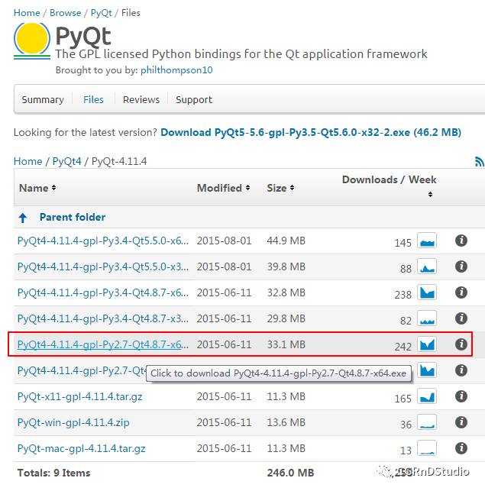Download PyQt-mac-gpl-4.11.4.tar.gz
Screen dimensions: 485x491
tap(82, 448)
